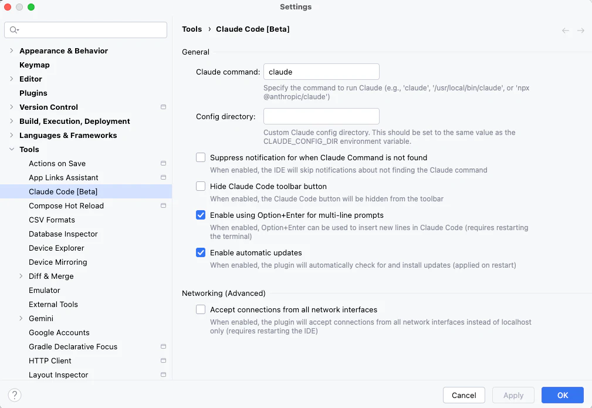Viewport: 592px width, 408px height.
Task: Select CSV Formats settings
Action: point(52,220)
